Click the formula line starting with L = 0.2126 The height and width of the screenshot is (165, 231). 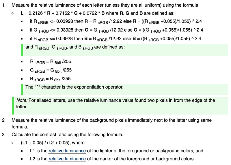pyautogui.click(x=98, y=13)
